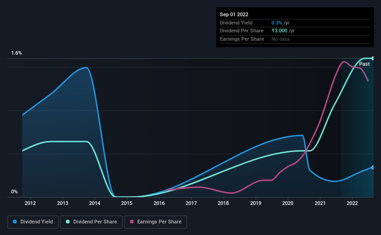Click the pink Earnings Per Share legend dot
The image size is (381, 235).
132,222
